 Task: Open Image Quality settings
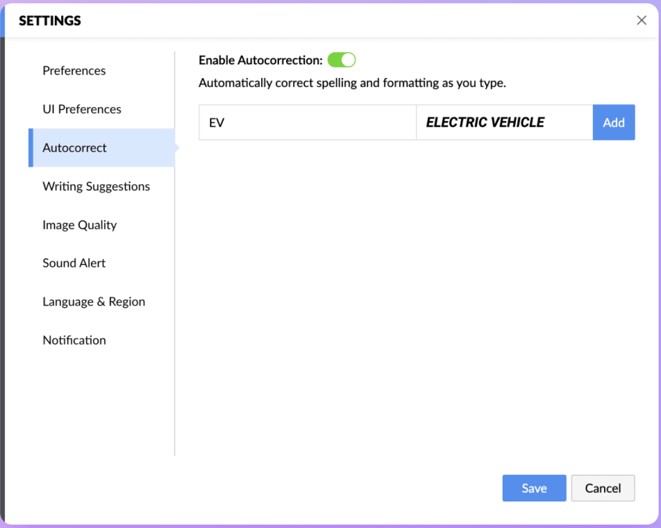tap(80, 225)
